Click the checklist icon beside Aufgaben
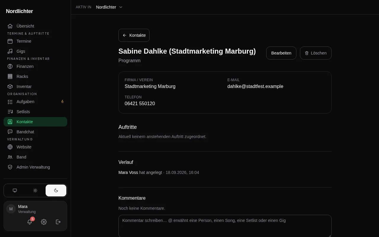The image size is (379, 237). click(x=10, y=102)
